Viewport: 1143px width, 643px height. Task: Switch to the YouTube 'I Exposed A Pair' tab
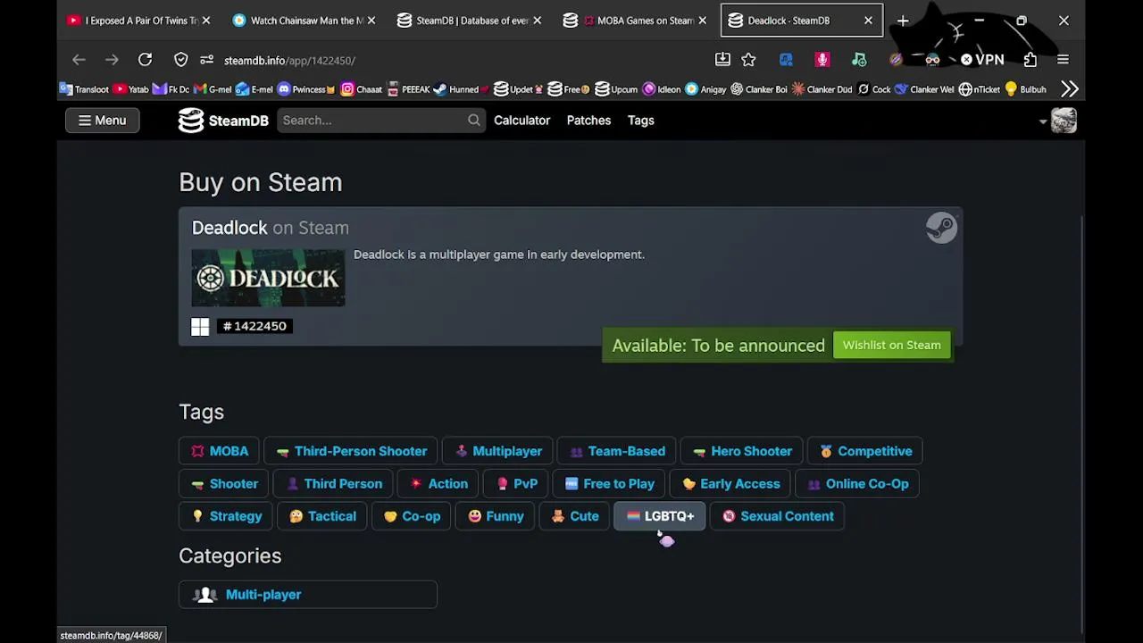pos(139,21)
